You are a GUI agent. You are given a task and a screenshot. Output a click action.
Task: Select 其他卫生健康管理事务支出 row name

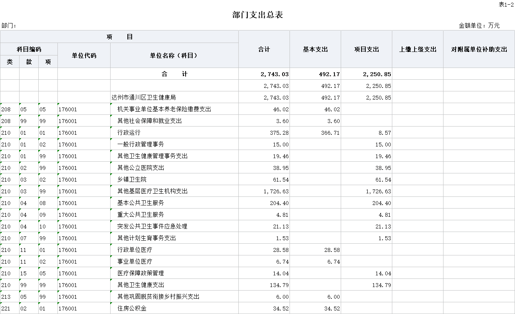[x=152, y=156]
